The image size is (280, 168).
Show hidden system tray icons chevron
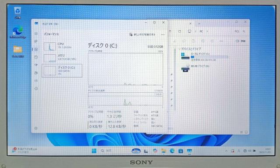[x=226, y=151]
